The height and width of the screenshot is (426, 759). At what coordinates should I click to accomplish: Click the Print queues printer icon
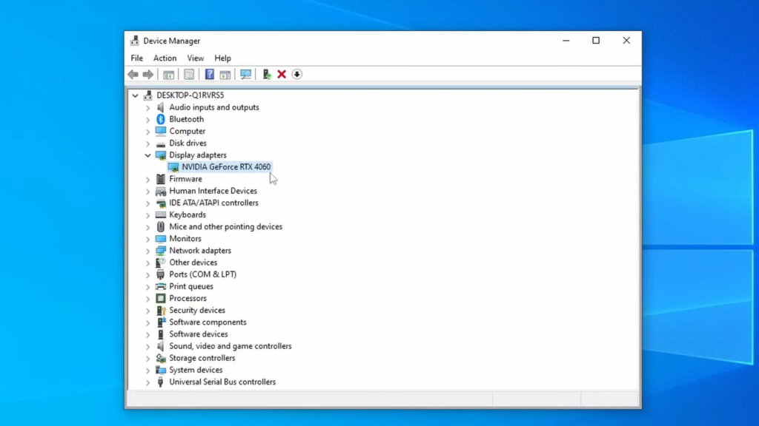[161, 286]
